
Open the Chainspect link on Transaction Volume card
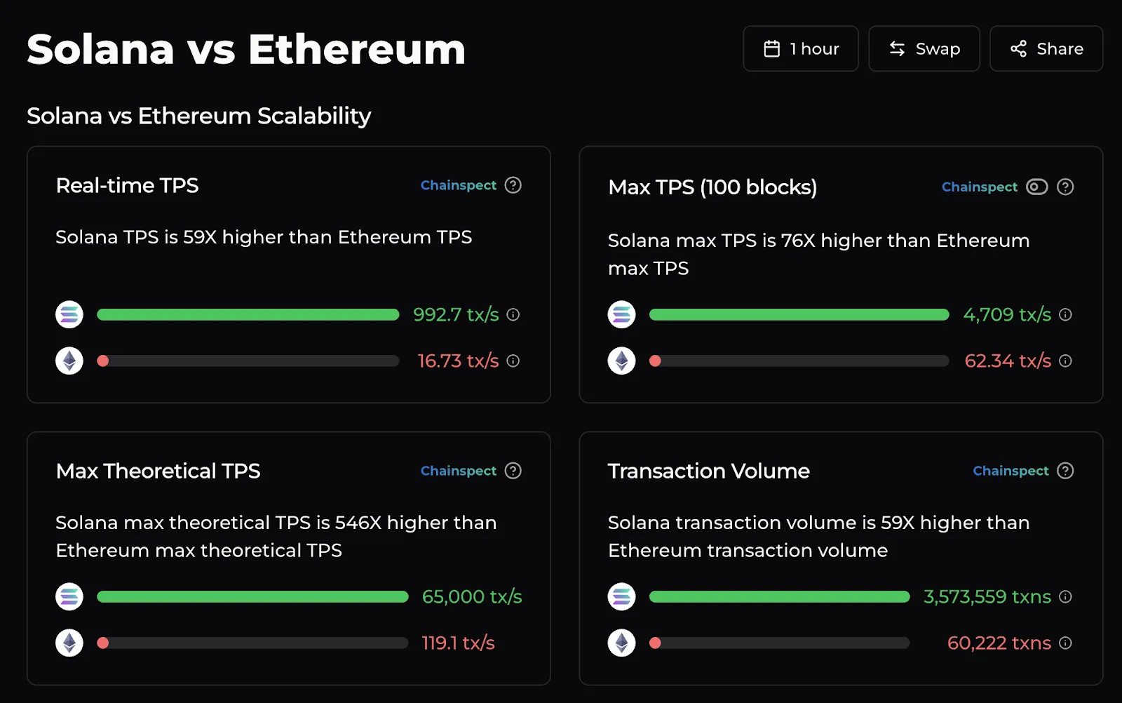tap(1011, 471)
